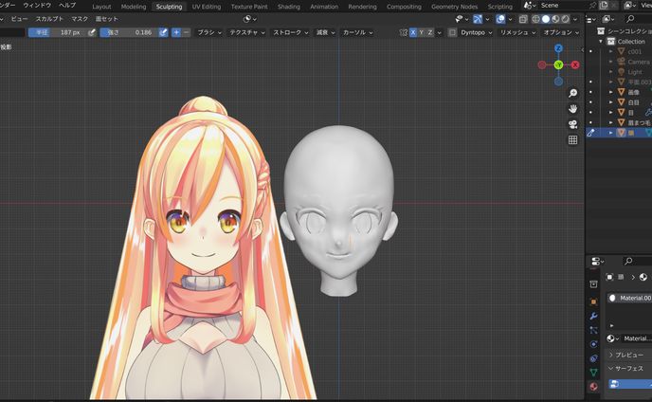This screenshot has width=652, height=402.
Task: Select solid viewport shading
Action: click(546, 19)
